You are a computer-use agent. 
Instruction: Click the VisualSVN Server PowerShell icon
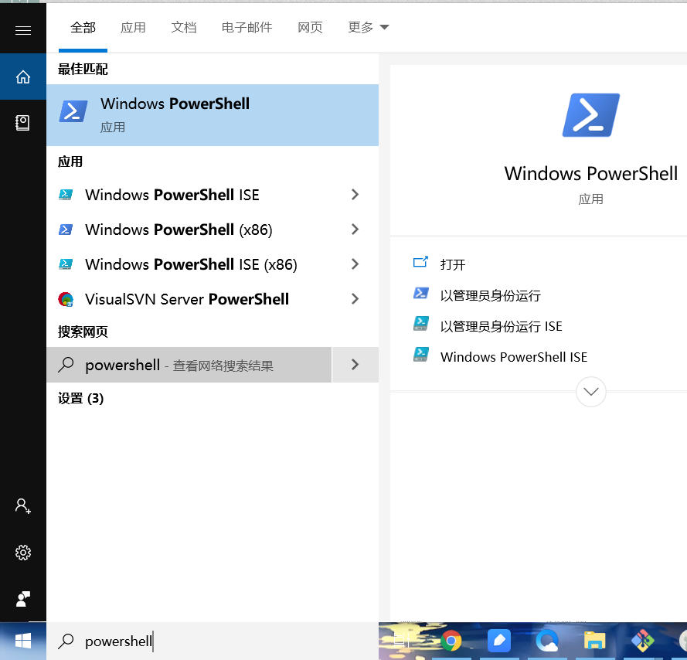point(66,299)
